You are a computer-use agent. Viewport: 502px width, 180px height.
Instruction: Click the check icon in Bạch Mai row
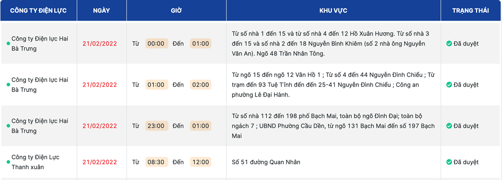pyautogui.click(x=449, y=126)
